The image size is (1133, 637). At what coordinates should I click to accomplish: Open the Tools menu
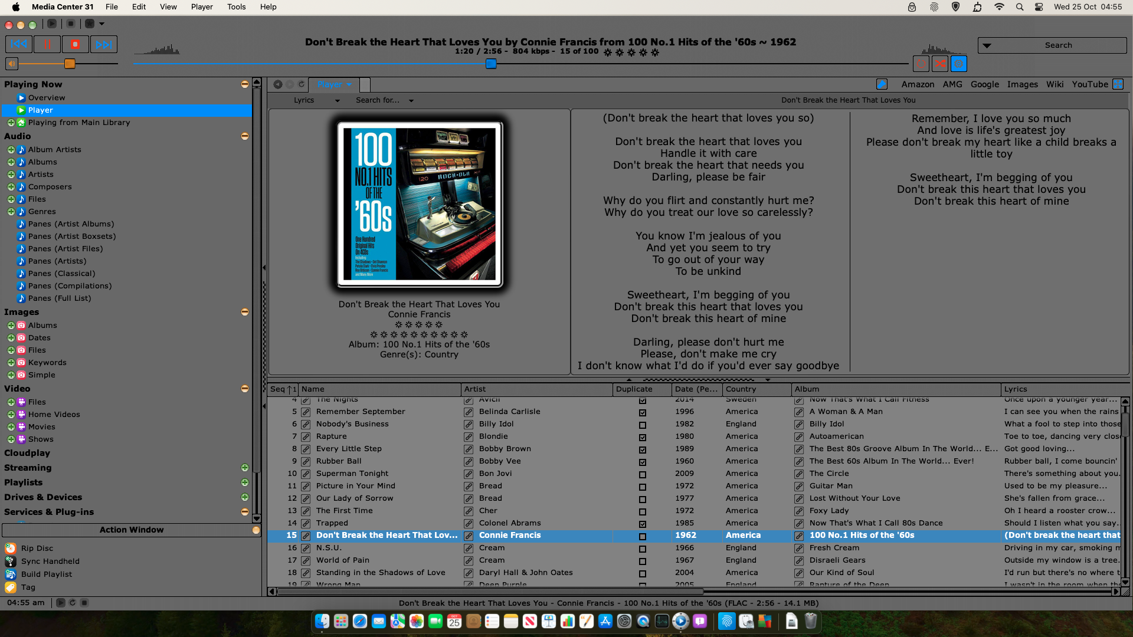(237, 7)
